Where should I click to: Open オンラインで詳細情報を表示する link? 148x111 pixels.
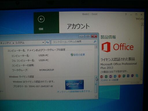point(74,91)
